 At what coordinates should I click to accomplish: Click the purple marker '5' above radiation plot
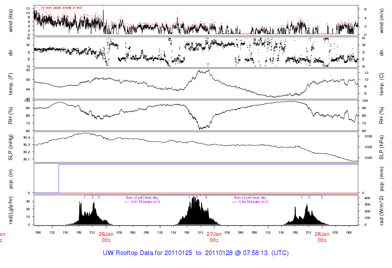tap(206, 198)
